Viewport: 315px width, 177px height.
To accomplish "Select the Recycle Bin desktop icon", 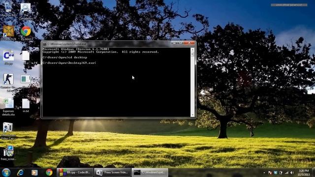I will coord(8,9).
